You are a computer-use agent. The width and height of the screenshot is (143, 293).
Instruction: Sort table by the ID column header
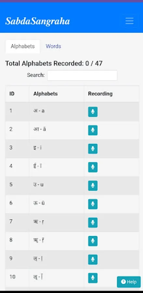coord(17,94)
